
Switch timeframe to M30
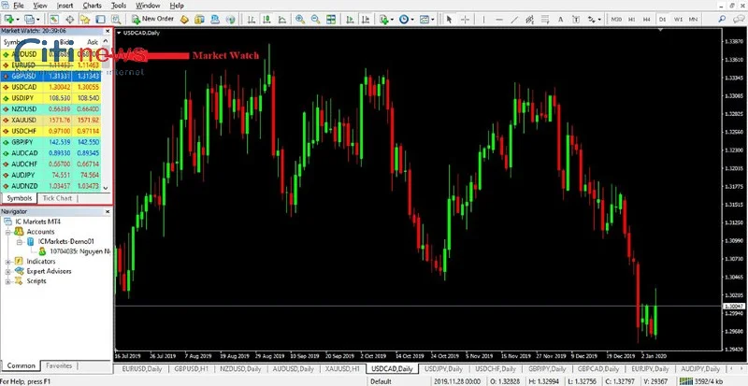(616, 19)
